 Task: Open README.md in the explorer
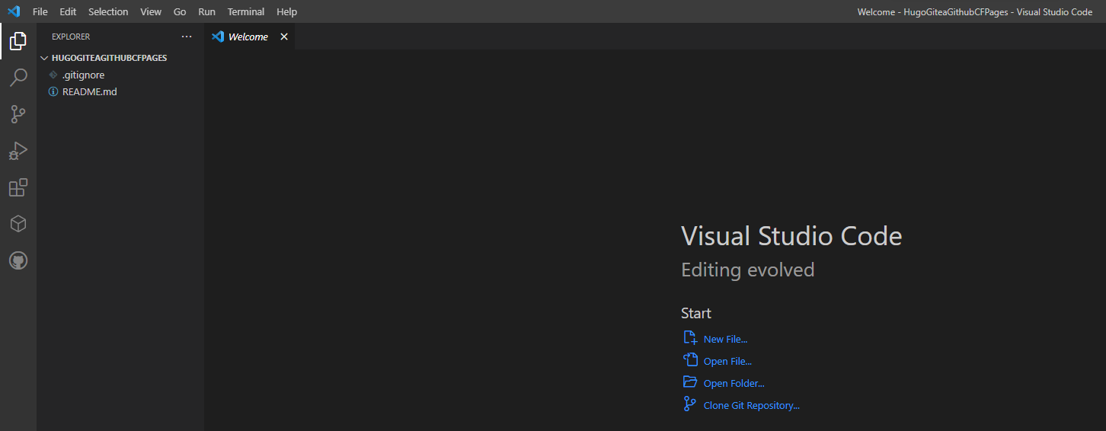(x=89, y=91)
